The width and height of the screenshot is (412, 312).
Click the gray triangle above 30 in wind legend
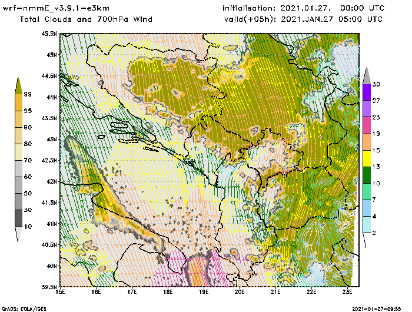tap(367, 76)
